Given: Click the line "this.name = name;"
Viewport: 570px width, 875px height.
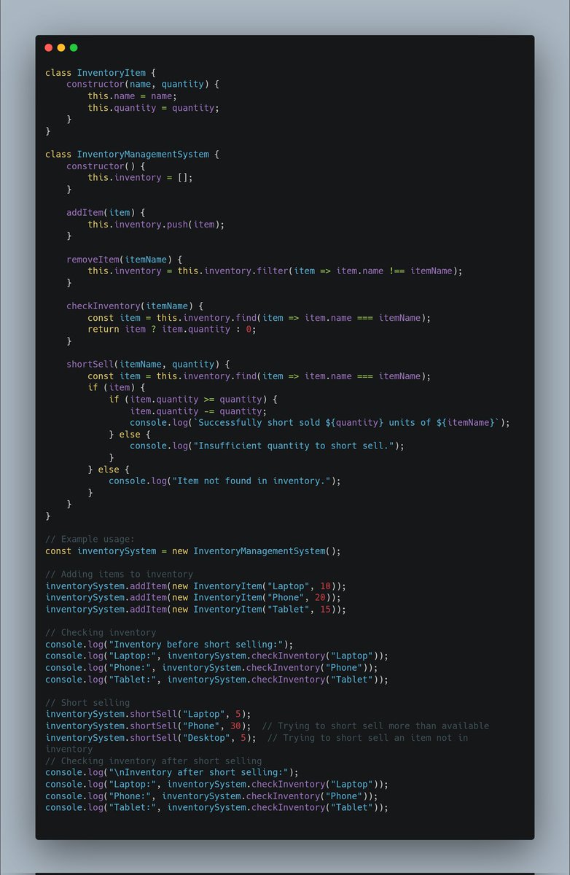Looking at the screenshot, I should [x=132, y=96].
